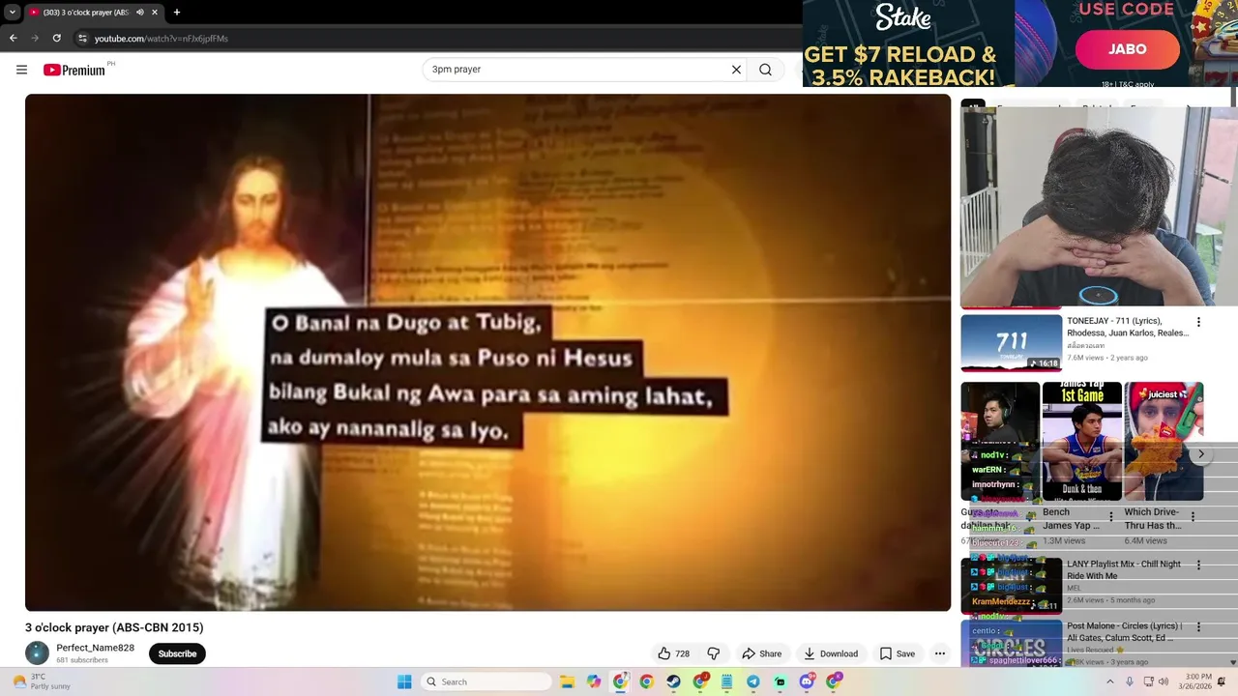This screenshot has height=696, width=1238.
Task: Open volume settings in system tray
Action: (x=1164, y=681)
